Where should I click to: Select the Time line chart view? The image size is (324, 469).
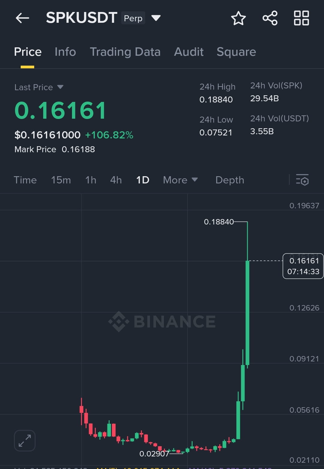coord(25,180)
